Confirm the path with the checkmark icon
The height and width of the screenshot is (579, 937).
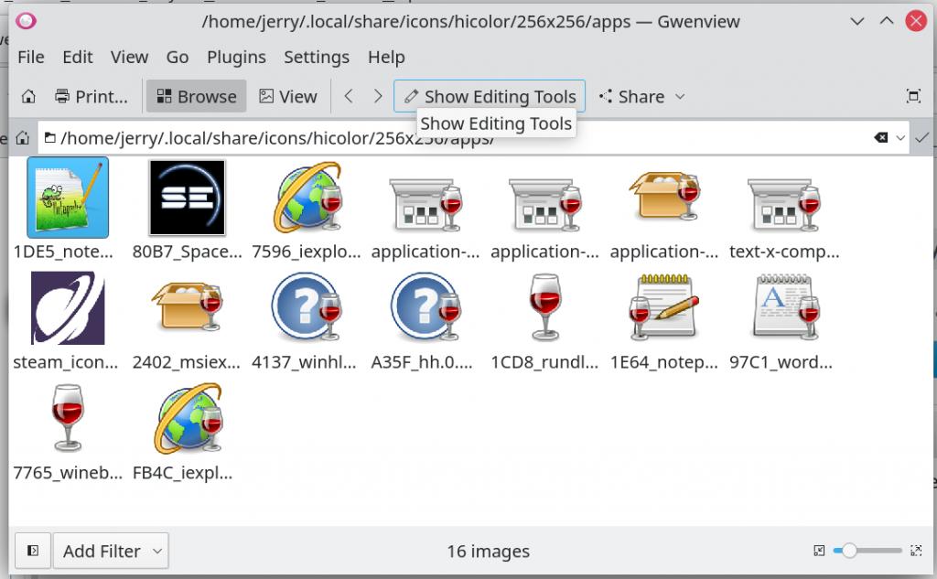921,138
